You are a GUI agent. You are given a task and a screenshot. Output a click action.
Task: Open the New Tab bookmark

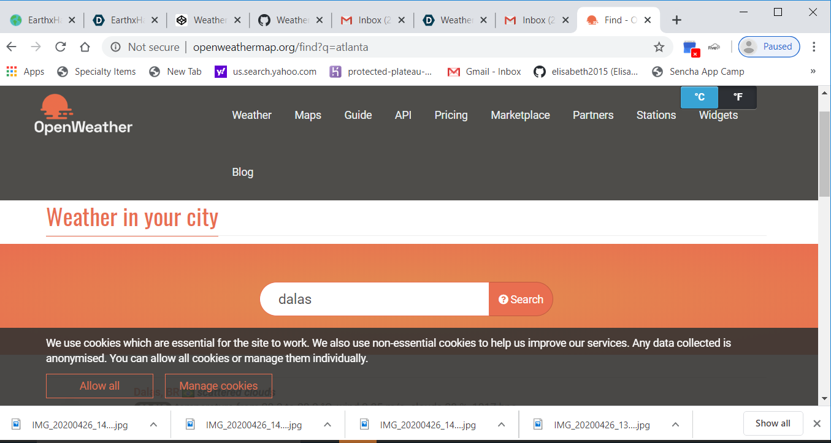[x=175, y=72]
